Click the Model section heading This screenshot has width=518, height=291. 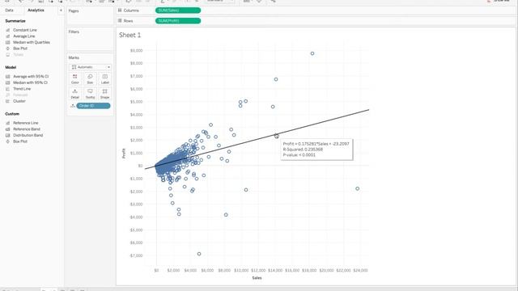pyautogui.click(x=11, y=67)
